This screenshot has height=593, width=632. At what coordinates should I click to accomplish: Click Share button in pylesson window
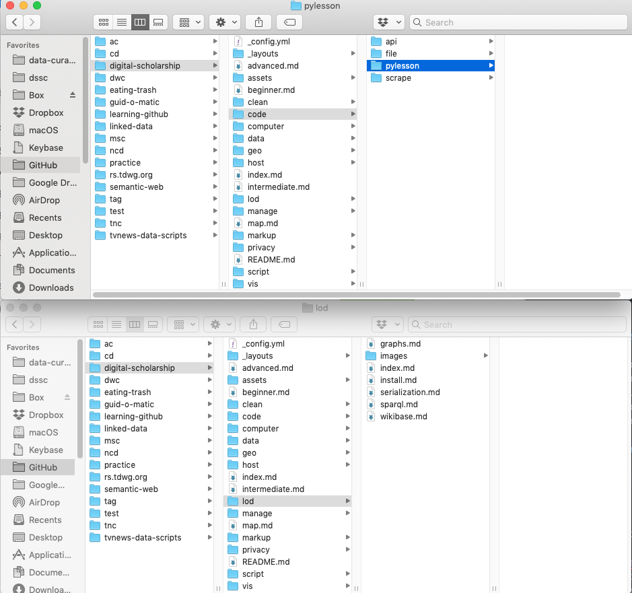click(x=258, y=22)
